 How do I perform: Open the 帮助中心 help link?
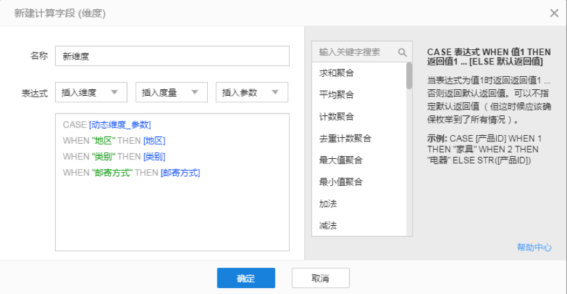coord(534,247)
